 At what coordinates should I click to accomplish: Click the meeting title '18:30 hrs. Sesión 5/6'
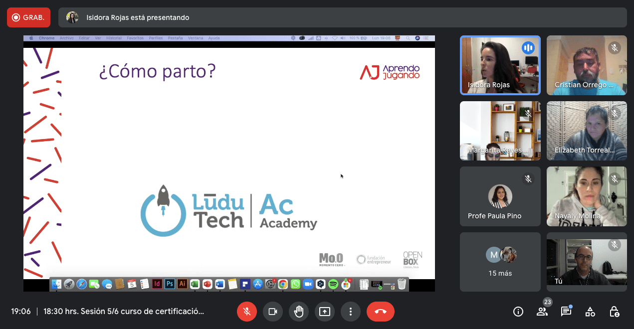pos(124,312)
